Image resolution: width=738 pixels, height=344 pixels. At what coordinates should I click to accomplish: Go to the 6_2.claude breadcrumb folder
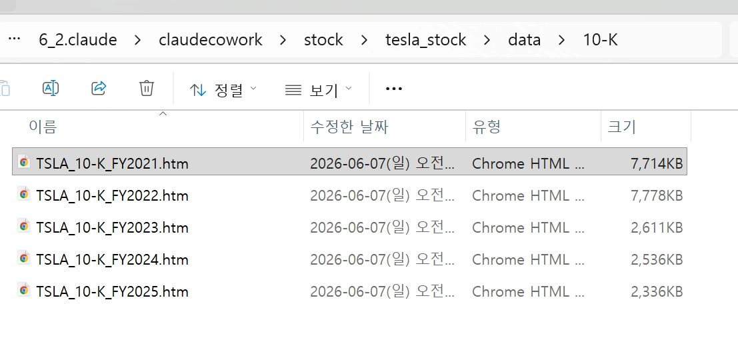tap(78, 40)
